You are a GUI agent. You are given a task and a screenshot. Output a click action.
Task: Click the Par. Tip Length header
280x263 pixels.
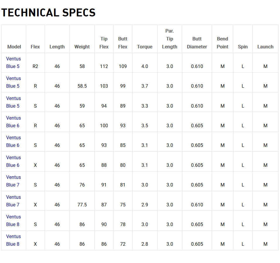169,39
